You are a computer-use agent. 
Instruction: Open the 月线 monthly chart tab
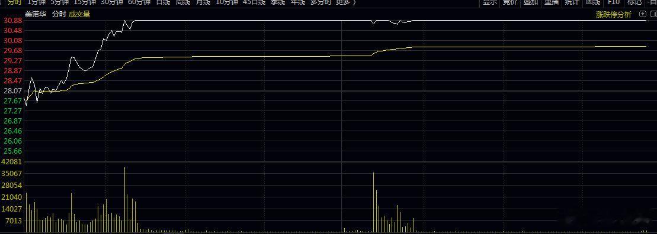(203, 2)
